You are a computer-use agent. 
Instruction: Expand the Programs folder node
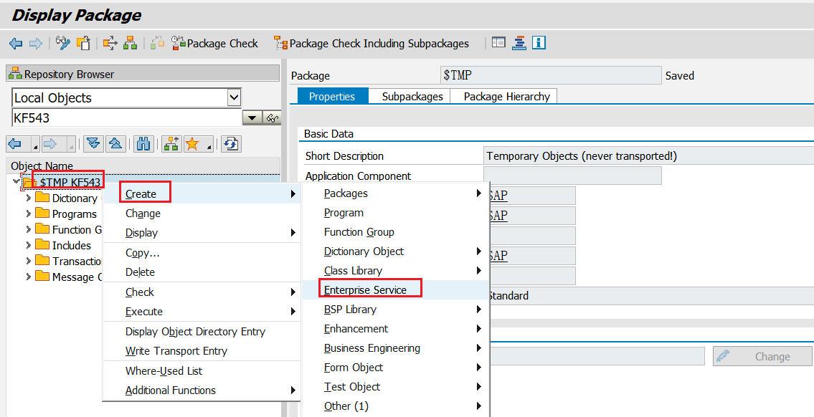point(29,214)
